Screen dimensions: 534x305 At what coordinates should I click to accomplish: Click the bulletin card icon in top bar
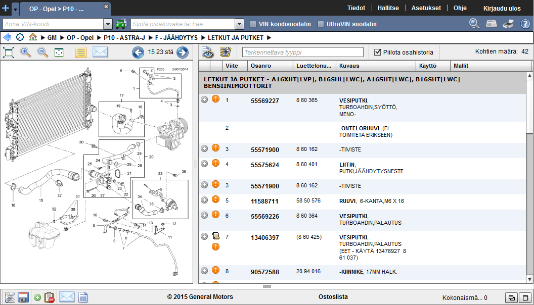[491, 23]
